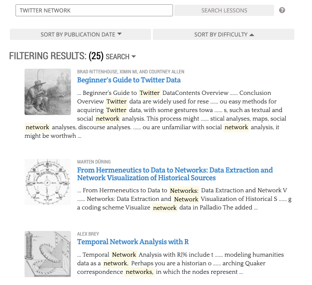Click the Temporal Network lesson excerpt text

point(181,263)
